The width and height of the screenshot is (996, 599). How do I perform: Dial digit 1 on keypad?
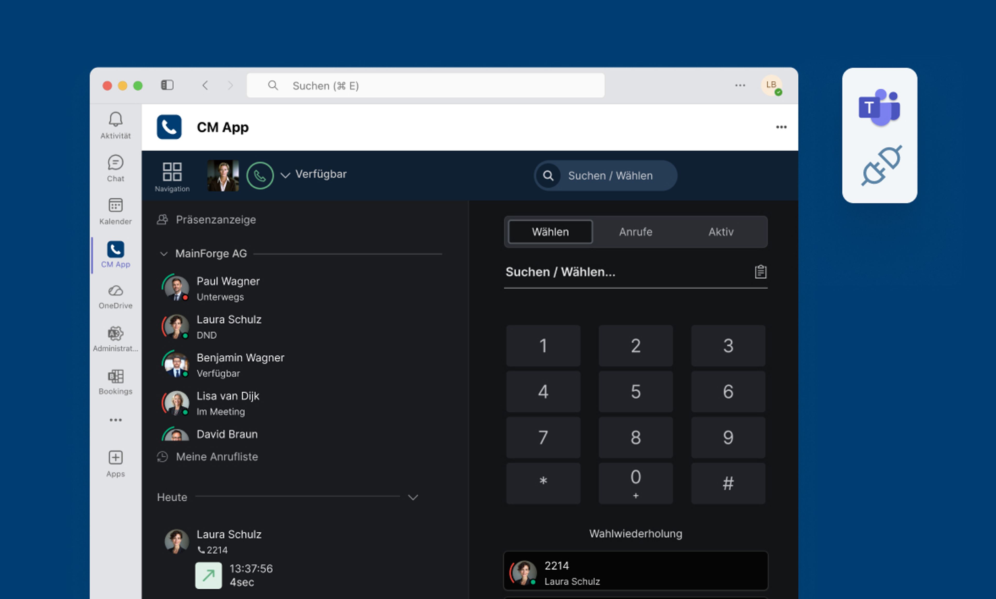(543, 346)
